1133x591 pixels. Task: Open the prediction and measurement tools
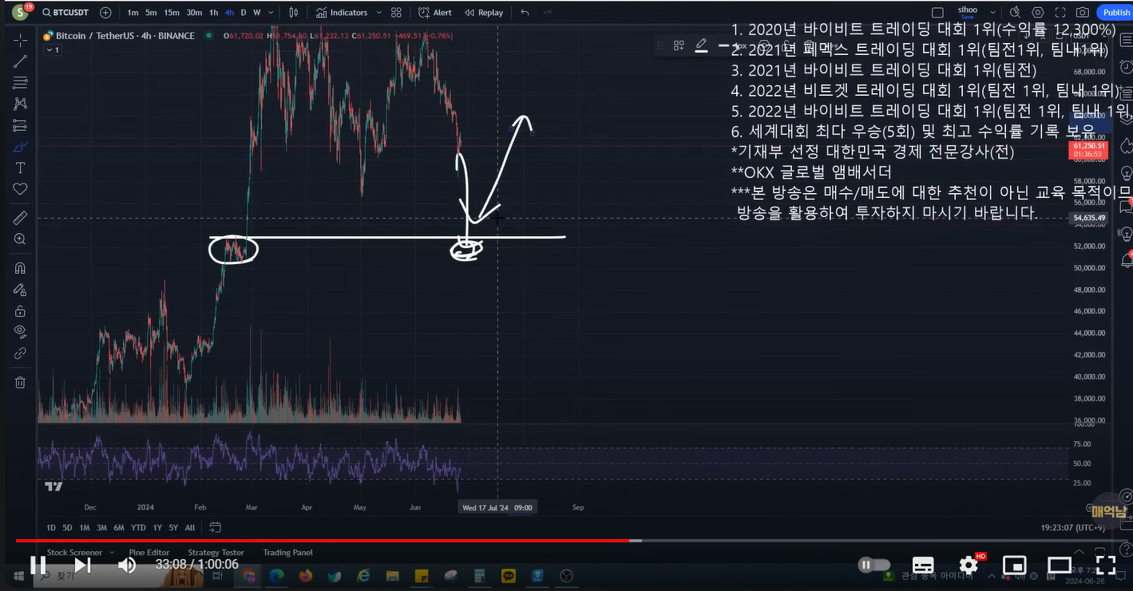(20, 125)
